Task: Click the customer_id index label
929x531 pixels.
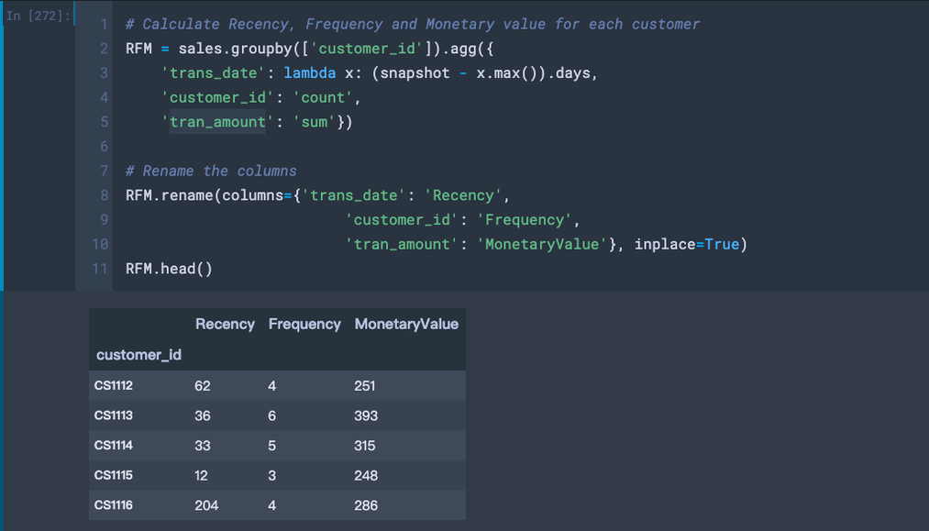Action: 138,355
